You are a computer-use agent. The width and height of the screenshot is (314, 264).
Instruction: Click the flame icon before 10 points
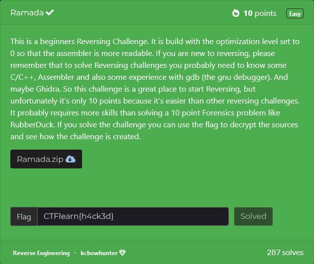point(236,13)
